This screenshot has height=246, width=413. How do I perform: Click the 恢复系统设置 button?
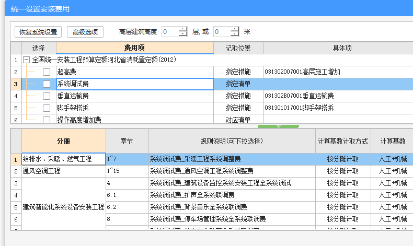(38, 32)
